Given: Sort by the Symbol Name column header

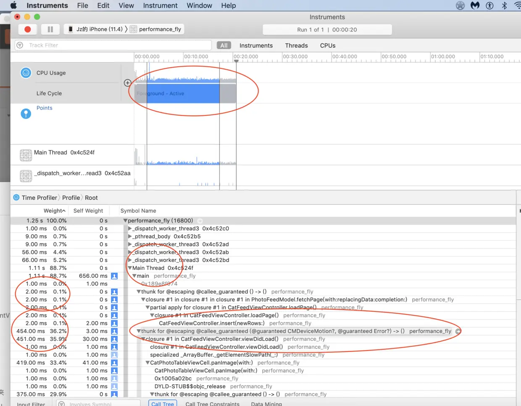Looking at the screenshot, I should tap(138, 211).
